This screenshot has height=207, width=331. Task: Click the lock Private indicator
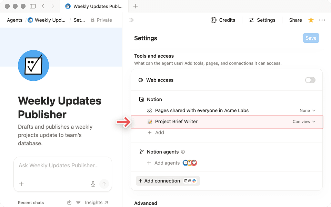(x=101, y=20)
